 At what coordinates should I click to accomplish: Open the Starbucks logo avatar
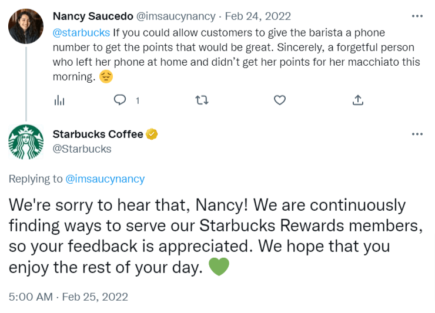pos(25,143)
